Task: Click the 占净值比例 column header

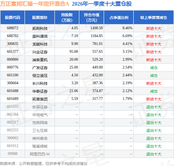Action: (119, 17)
